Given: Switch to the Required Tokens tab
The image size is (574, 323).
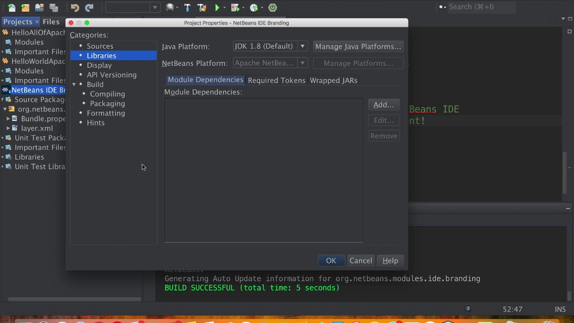Looking at the screenshot, I should (x=277, y=80).
